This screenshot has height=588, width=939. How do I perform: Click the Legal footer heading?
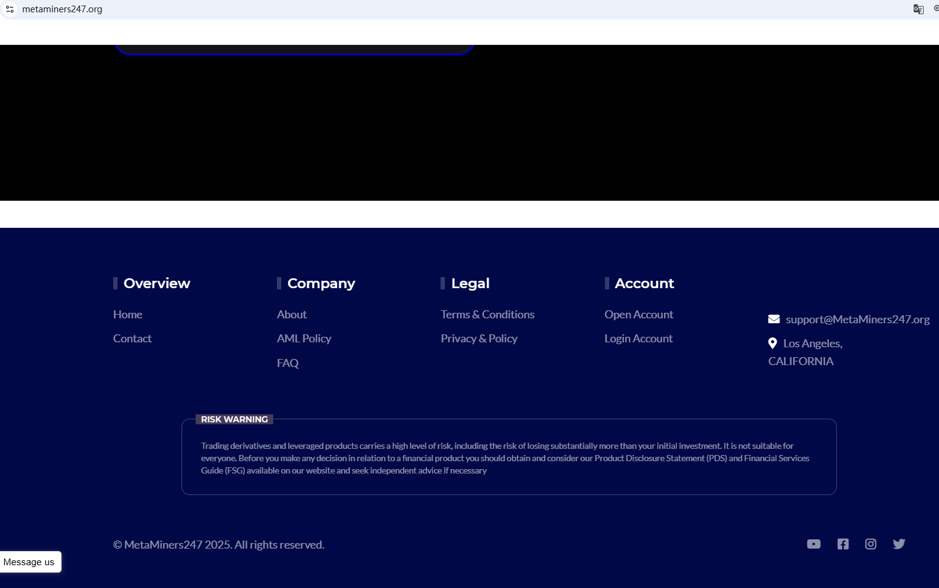tap(470, 283)
